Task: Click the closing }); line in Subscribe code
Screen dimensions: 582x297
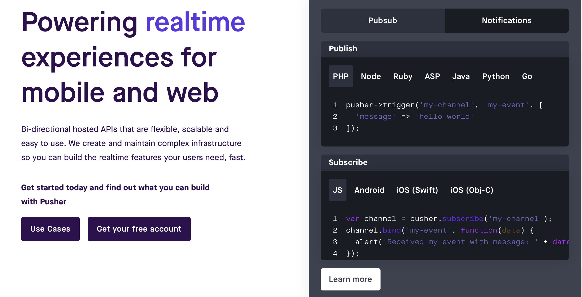Action: point(353,253)
